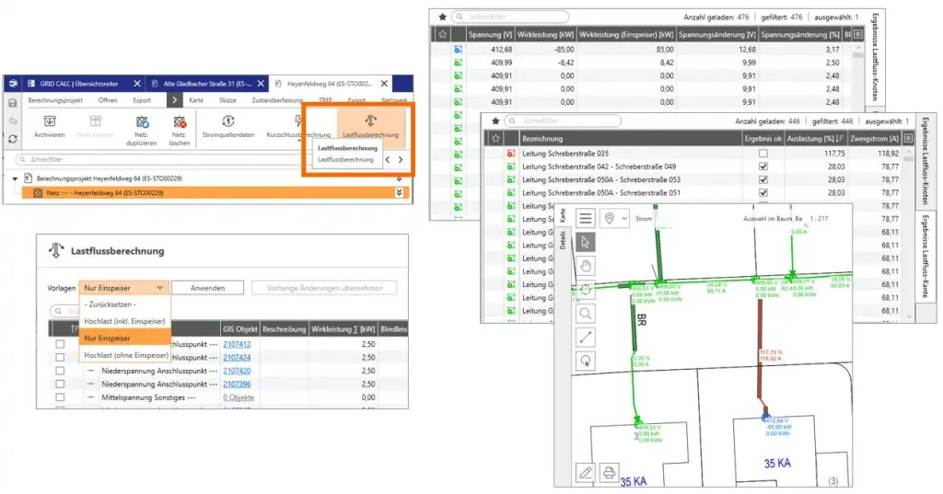Toggle Ergebnis ok for Schreberstraße 050A - 053

[x=763, y=179]
